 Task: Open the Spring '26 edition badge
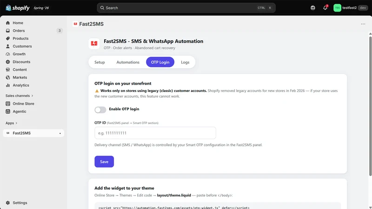point(41,8)
